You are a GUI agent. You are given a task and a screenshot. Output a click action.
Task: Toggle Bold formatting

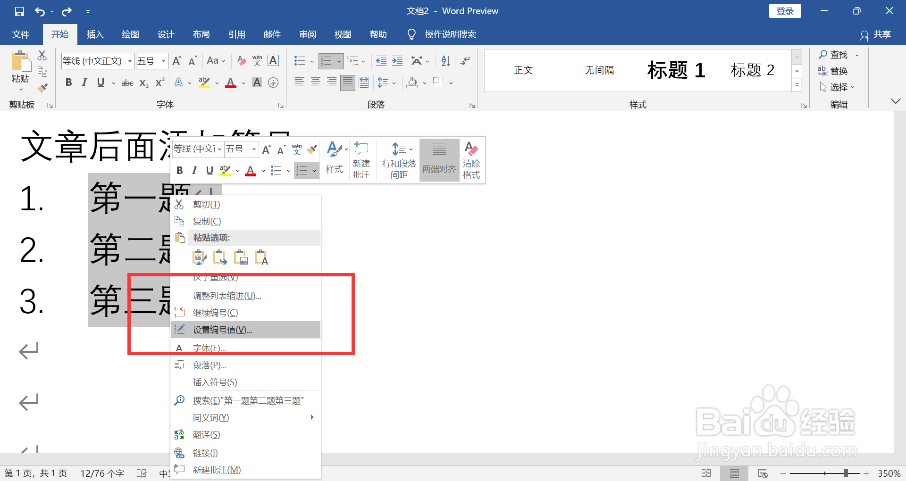(x=68, y=83)
